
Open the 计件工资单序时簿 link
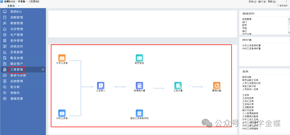click(x=251, y=46)
